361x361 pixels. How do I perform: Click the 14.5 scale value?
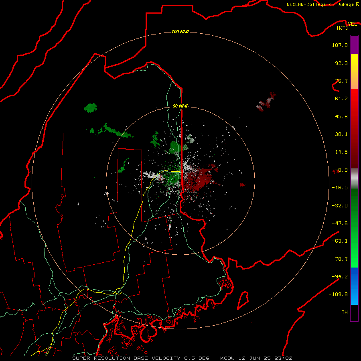click(x=341, y=152)
